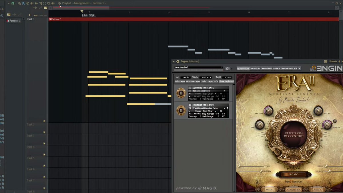
Task: Open Midi Chan dropdown on lute layer
Action: pos(216,94)
